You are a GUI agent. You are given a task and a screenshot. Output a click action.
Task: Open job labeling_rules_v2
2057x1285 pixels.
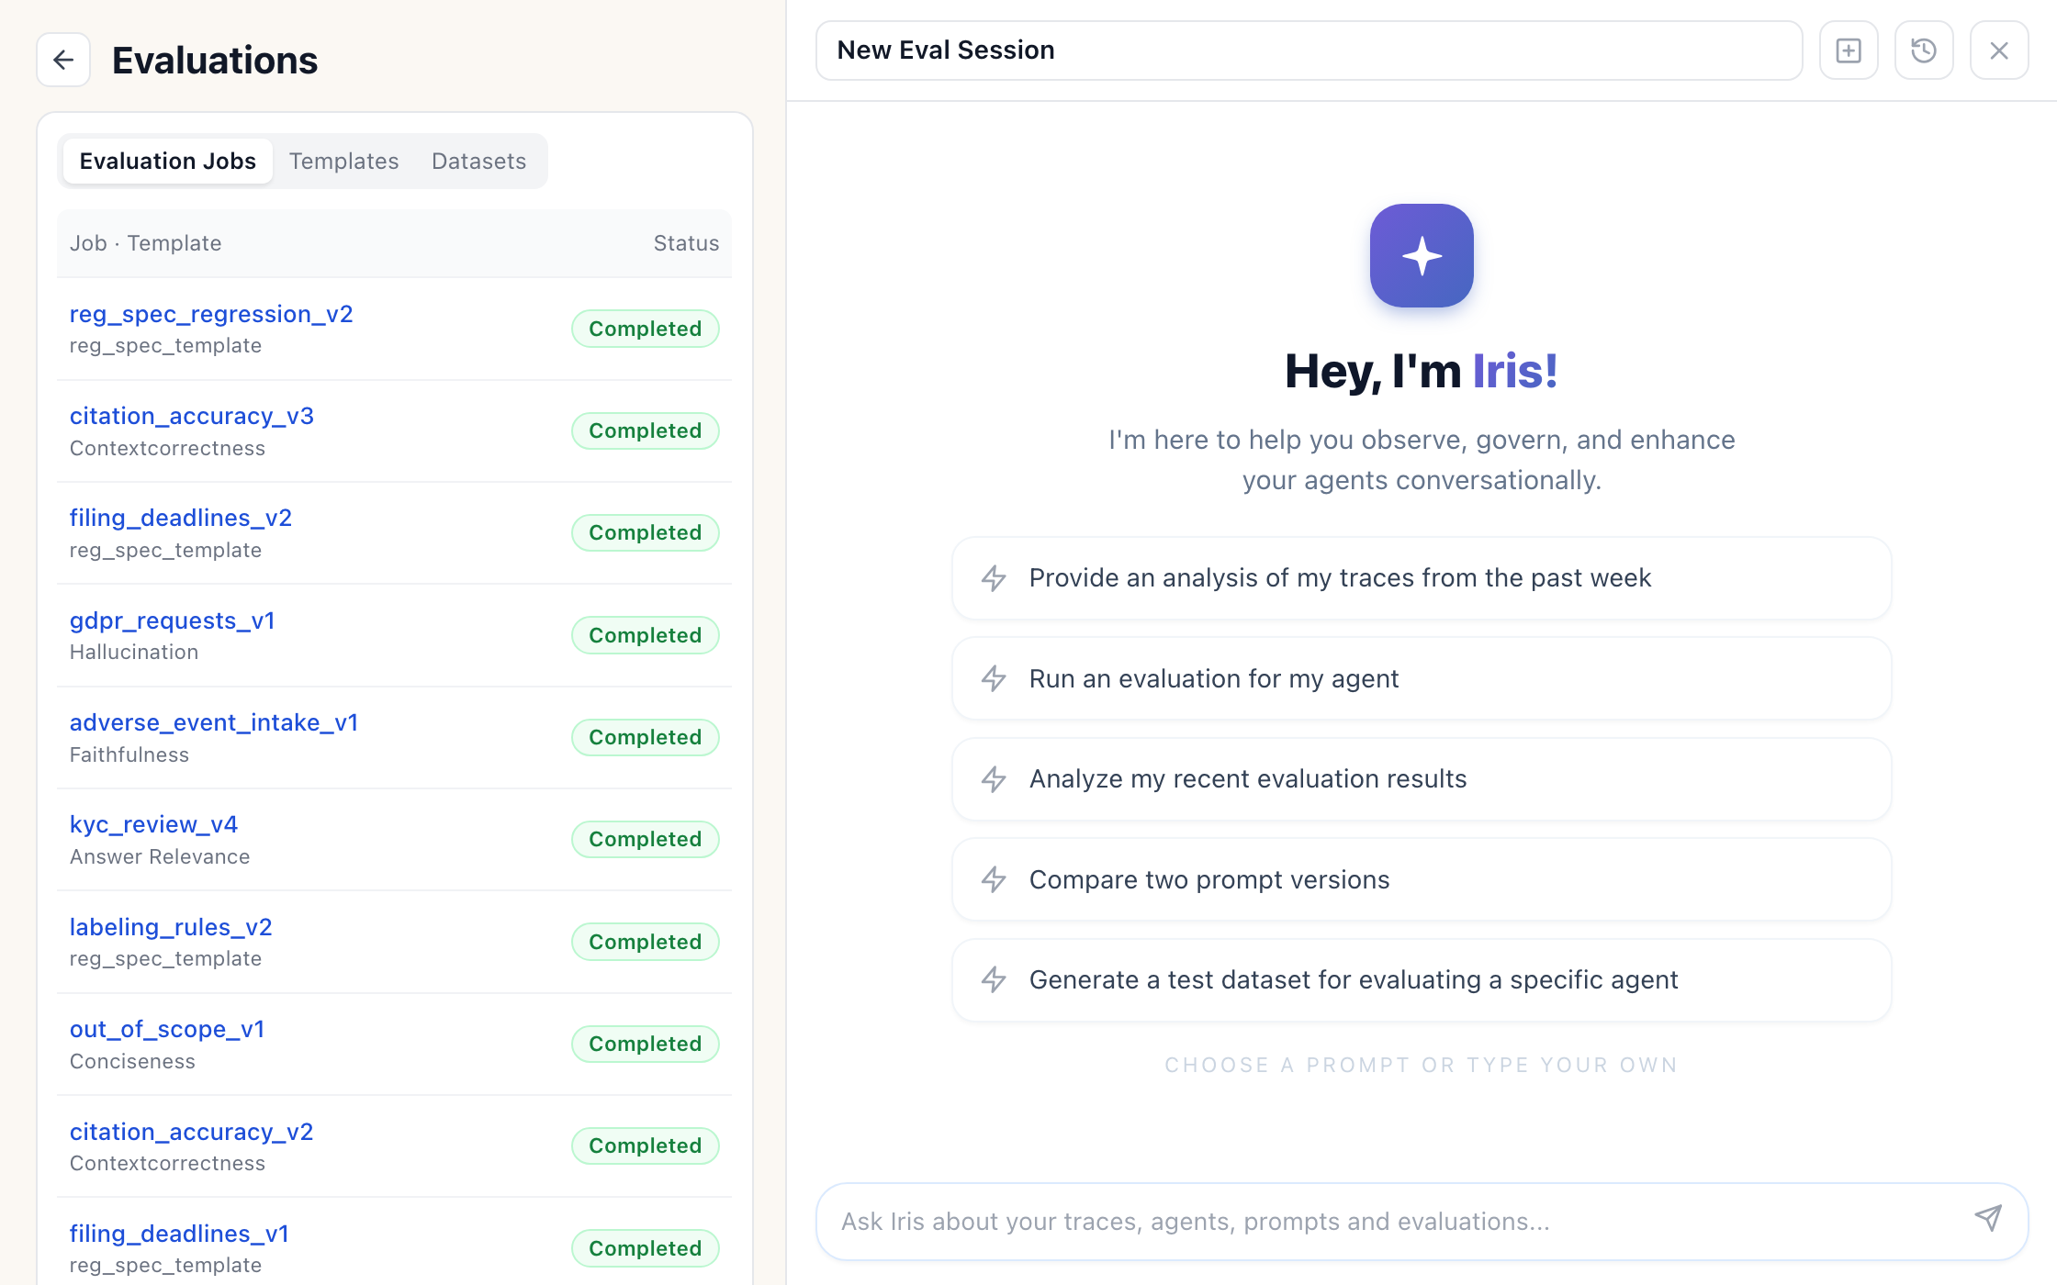coord(171,927)
